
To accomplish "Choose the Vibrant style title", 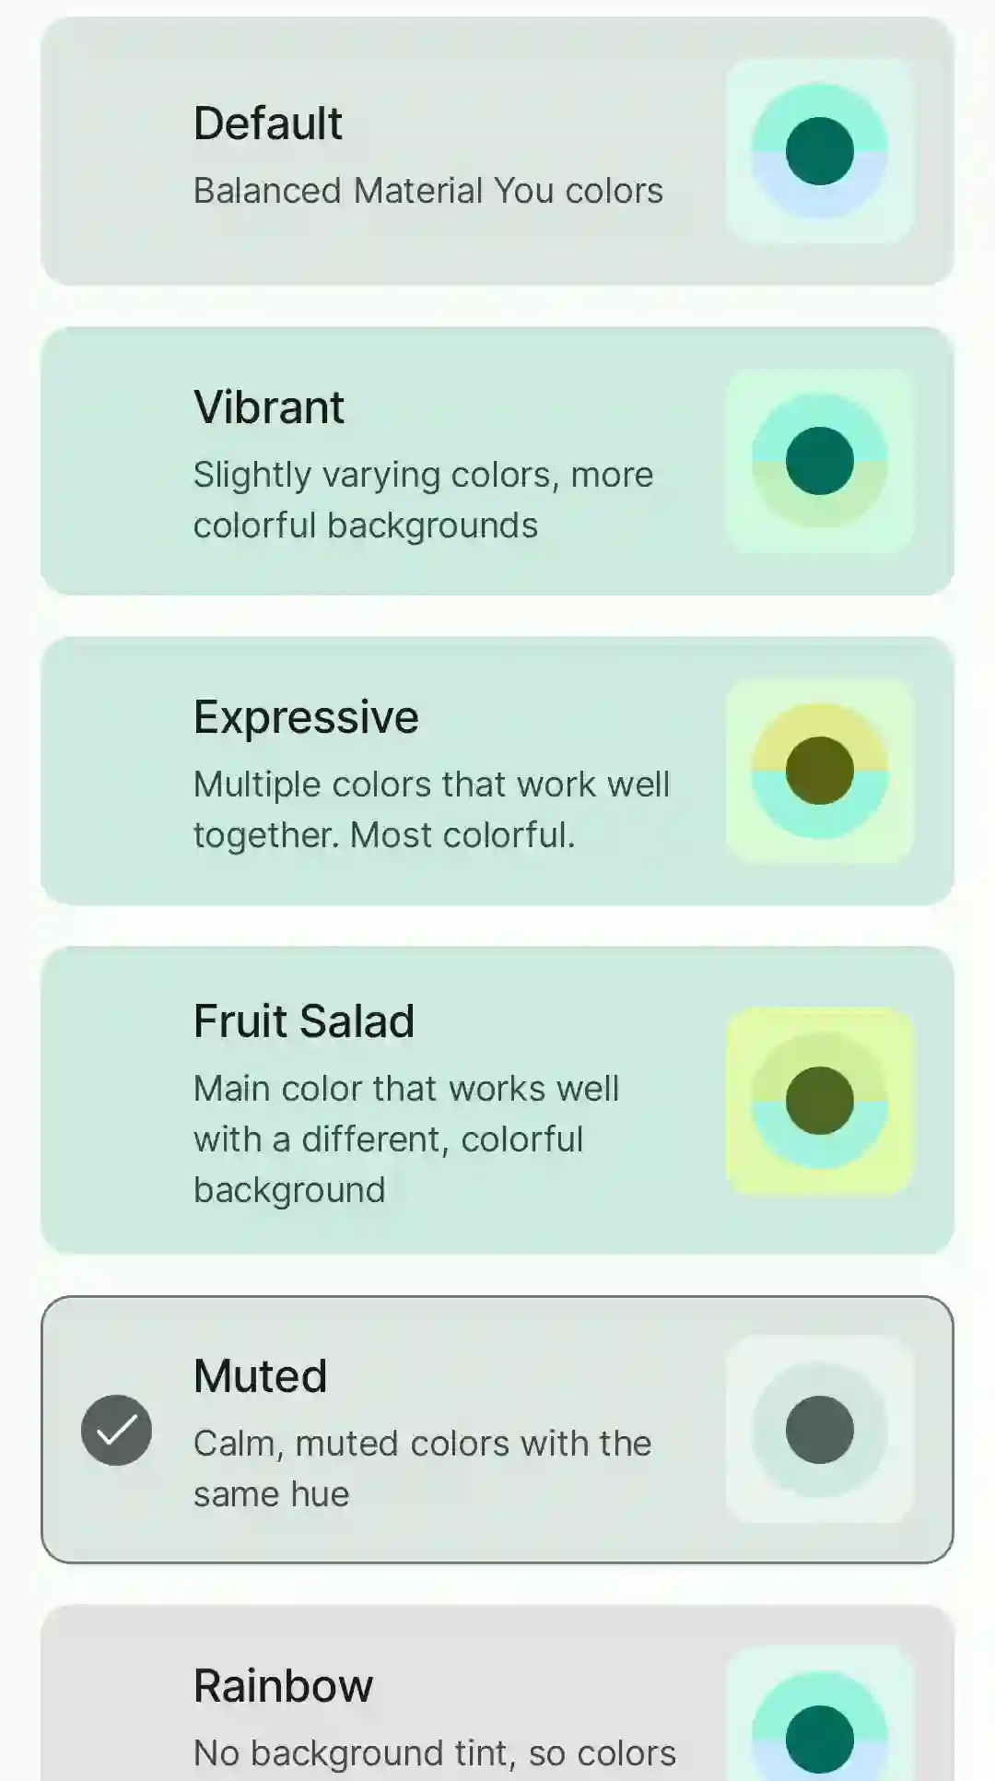I will [268, 407].
